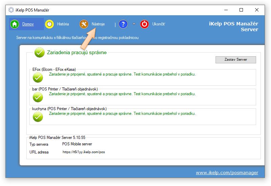Screen dimensions: 271x186
Task: Select the Domov menu label
Action: click(28, 24)
